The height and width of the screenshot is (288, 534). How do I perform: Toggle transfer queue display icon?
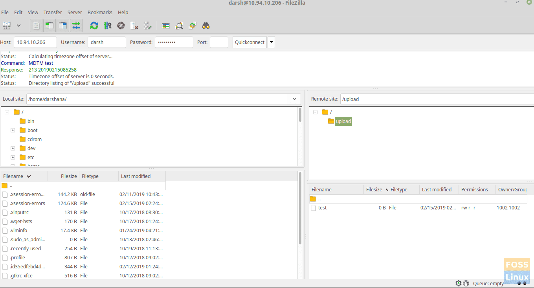[76, 26]
